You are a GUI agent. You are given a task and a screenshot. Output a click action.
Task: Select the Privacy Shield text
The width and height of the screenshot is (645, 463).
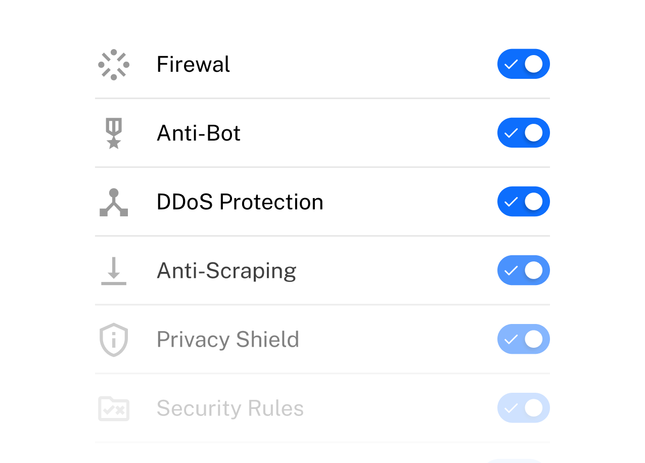click(228, 340)
